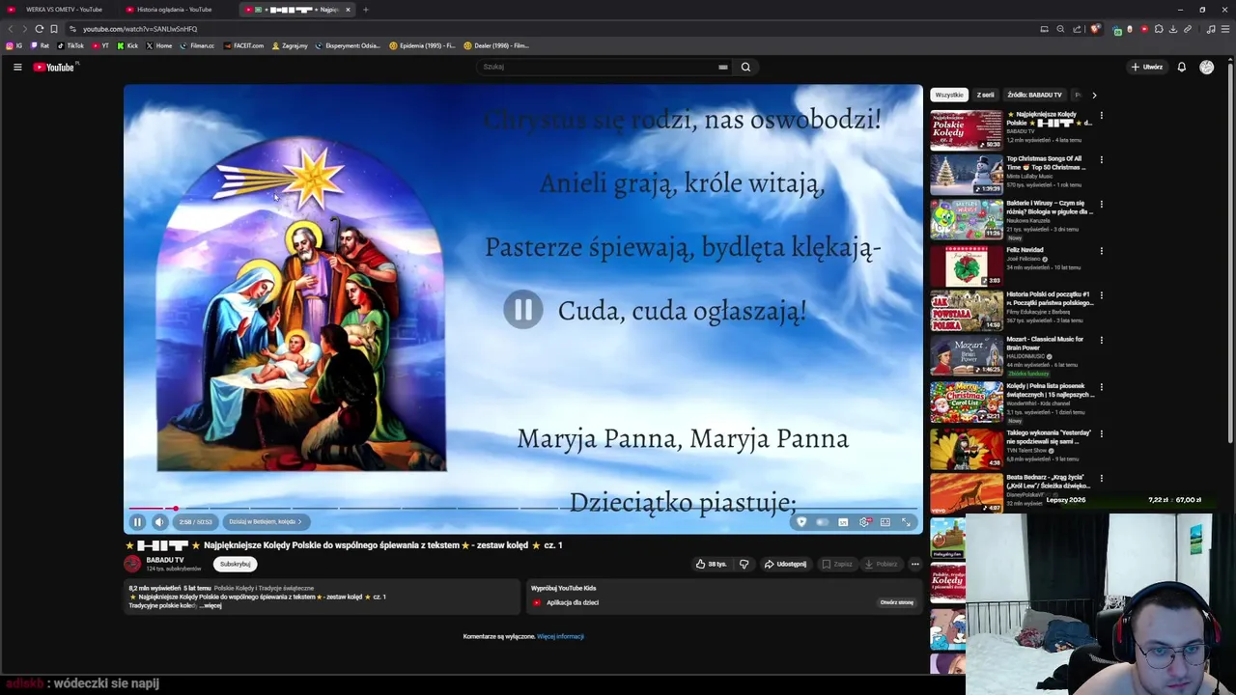Toggle the autoplay switch in the player

coord(822,522)
